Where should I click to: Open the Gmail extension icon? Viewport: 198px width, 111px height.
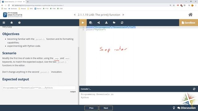pyautogui.click(x=178, y=6)
